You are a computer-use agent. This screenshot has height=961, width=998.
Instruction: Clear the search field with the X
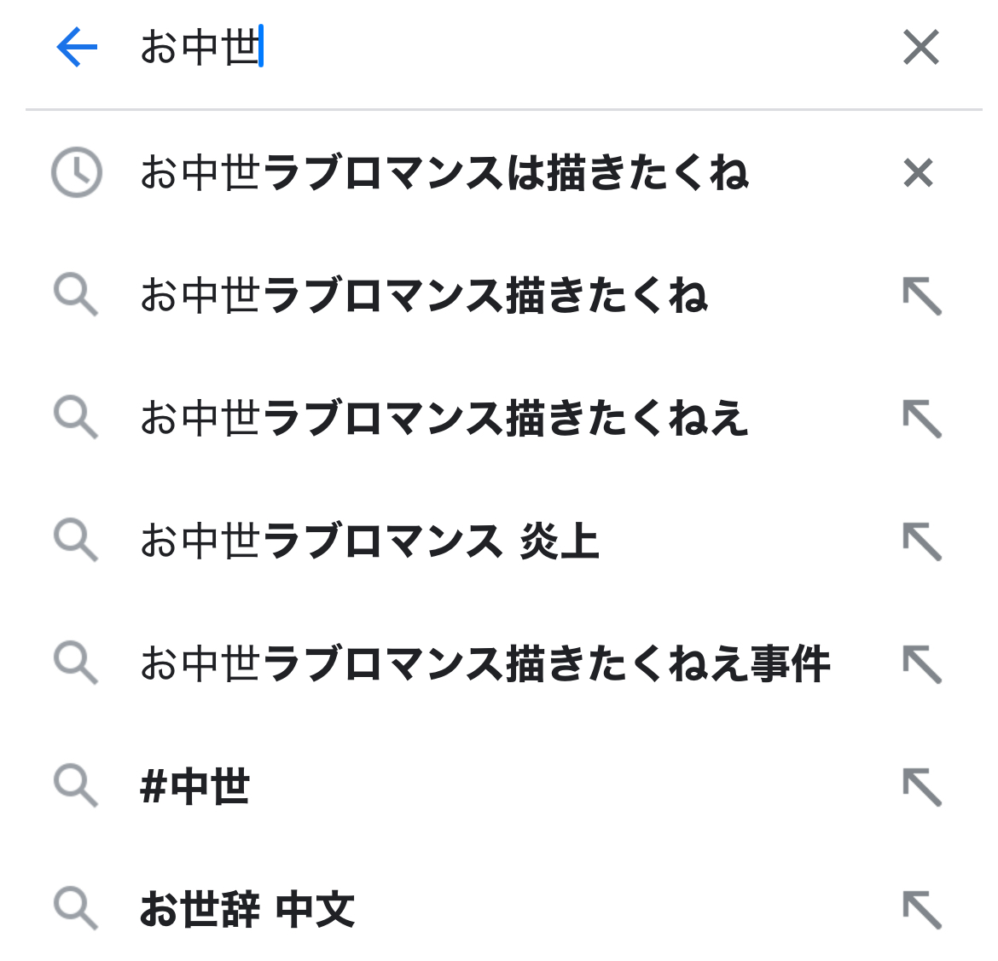pos(920,47)
